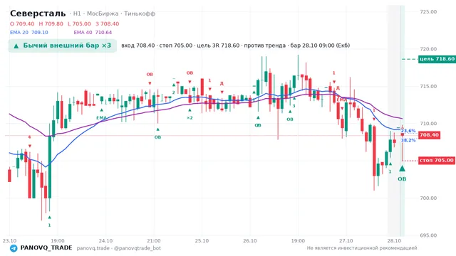Click the Северсталь ticker title
Image resolution: width=456 pixels, height=256 pixels.
38,14
